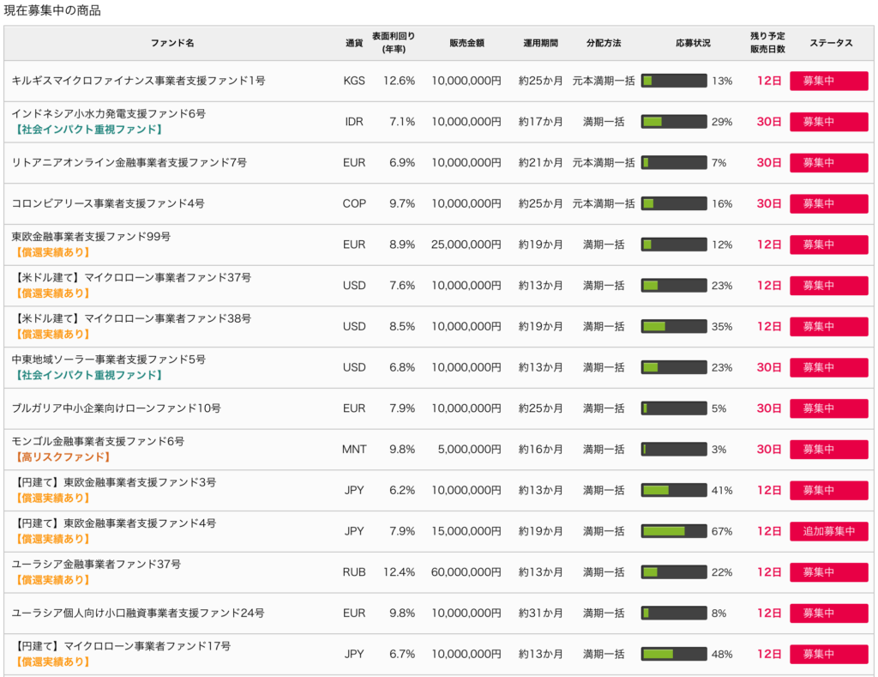Click the MNT currency cell

(354, 450)
